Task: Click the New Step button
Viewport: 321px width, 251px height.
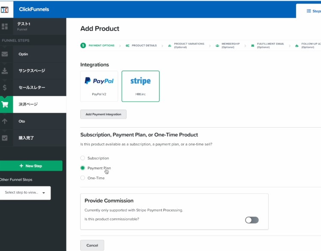Action: pyautogui.click(x=31, y=166)
